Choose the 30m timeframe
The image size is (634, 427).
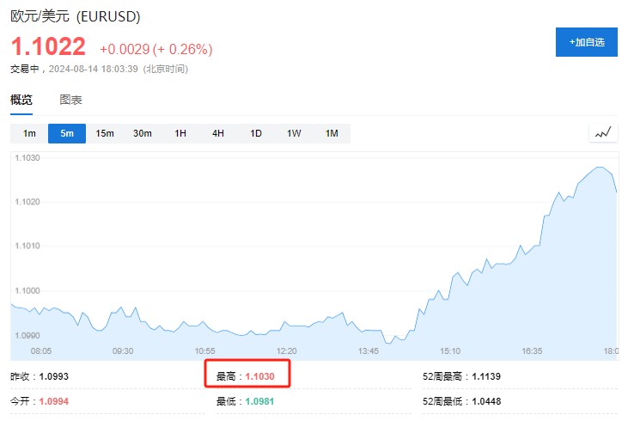pyautogui.click(x=143, y=133)
